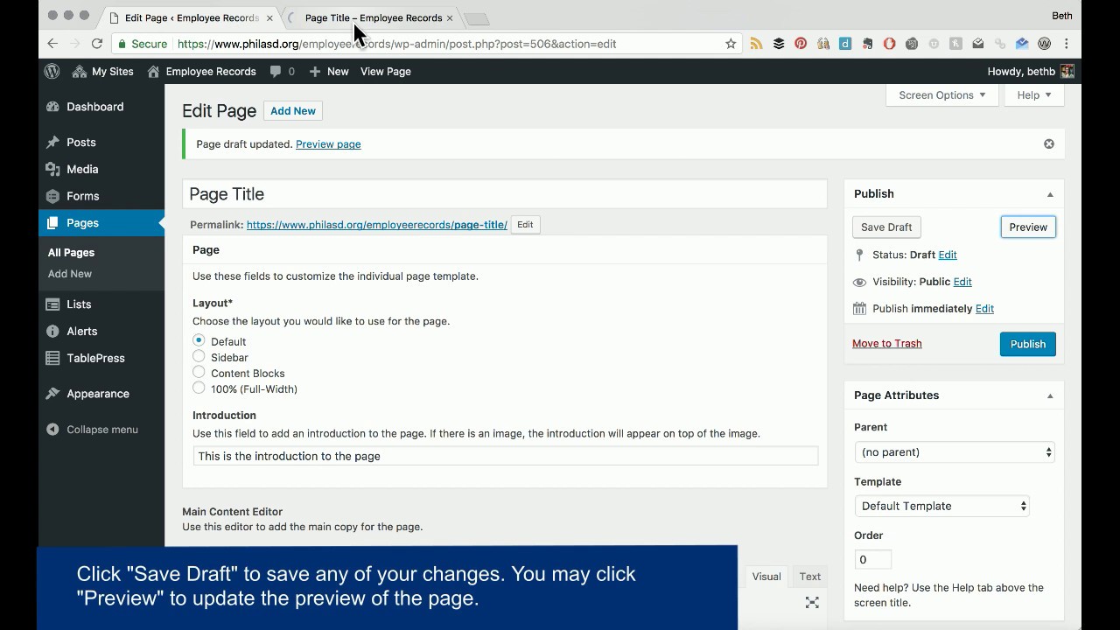Click Edit button next to permalink
Image resolution: width=1120 pixels, height=630 pixels.
coord(525,225)
